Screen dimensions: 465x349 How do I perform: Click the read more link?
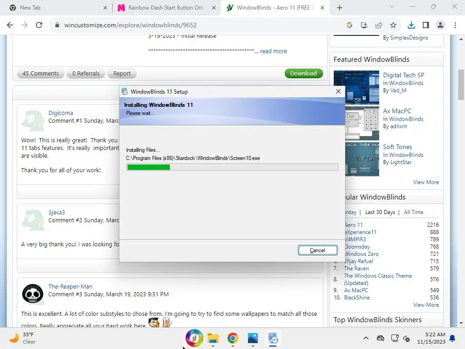273,51
